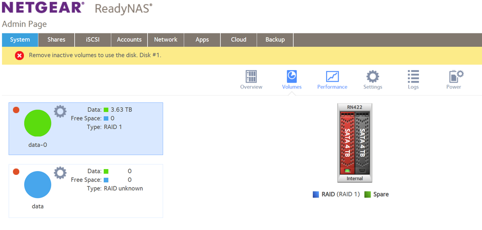Open the Settings gear icon in toolbar
The width and height of the screenshot is (482, 230).
pyautogui.click(x=372, y=76)
